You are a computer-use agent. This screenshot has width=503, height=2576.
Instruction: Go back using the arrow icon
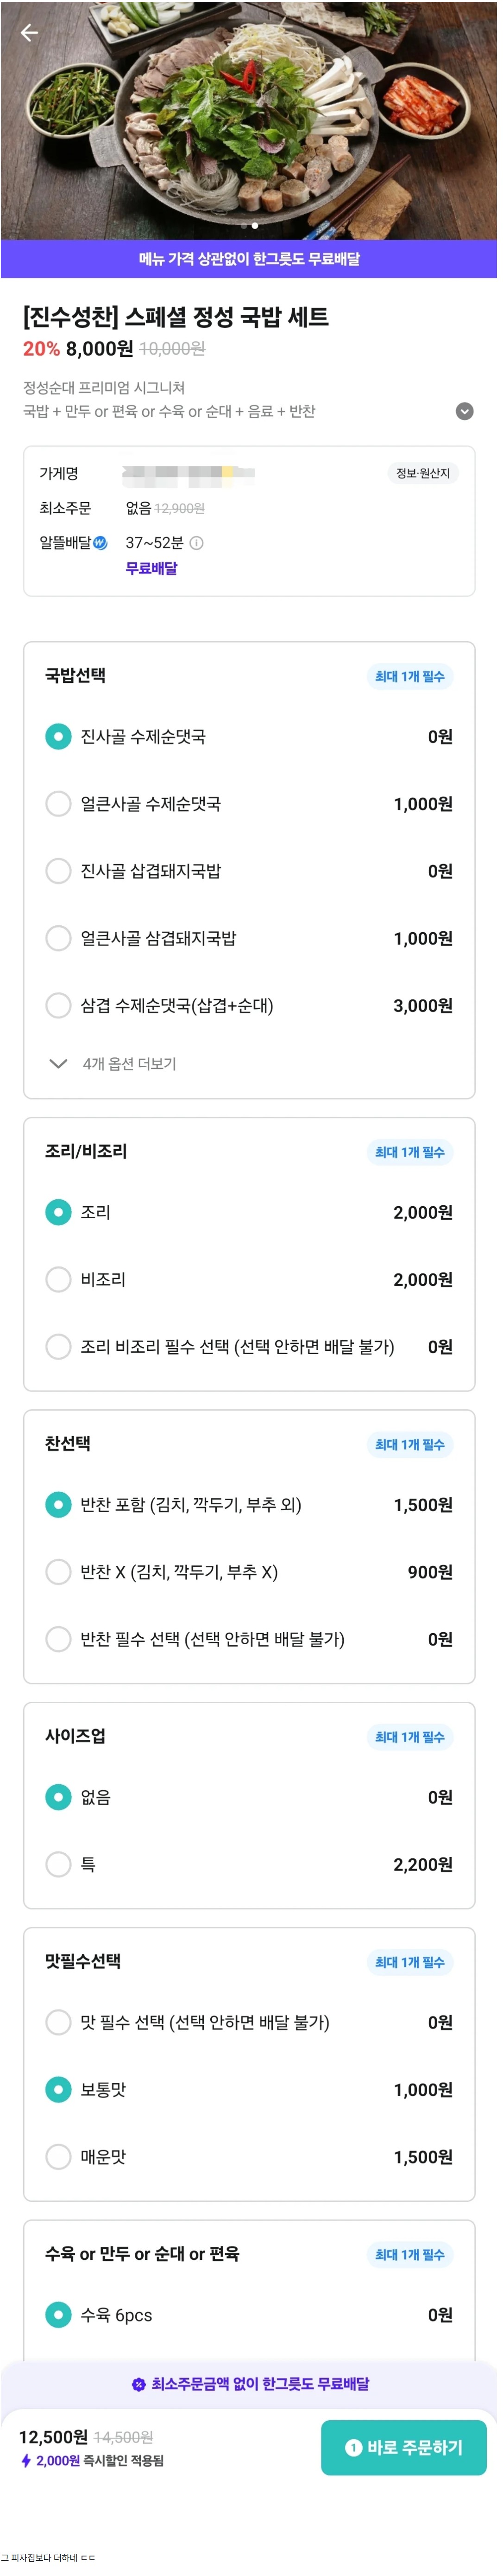30,33
